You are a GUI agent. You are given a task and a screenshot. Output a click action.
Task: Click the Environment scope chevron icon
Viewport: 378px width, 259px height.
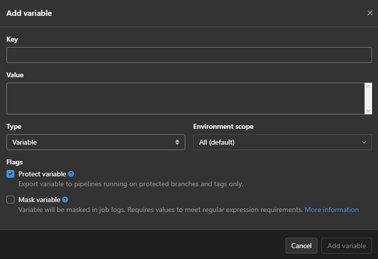(x=364, y=142)
